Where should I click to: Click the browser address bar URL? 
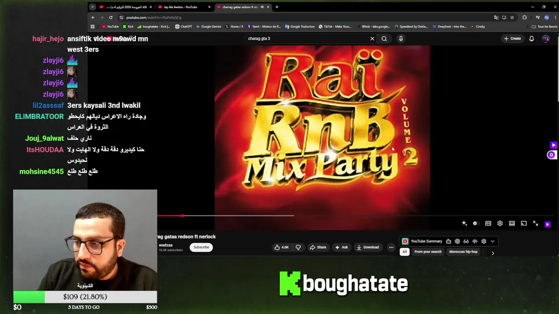coord(153,17)
